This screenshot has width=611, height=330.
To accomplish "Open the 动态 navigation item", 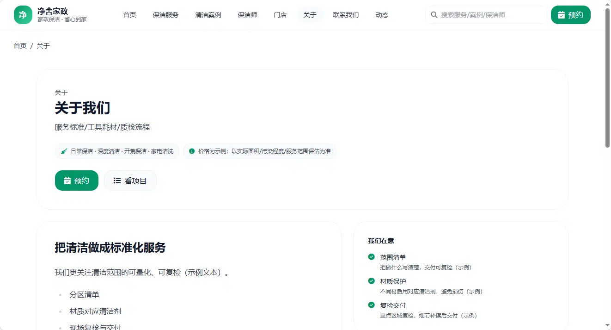I will pyautogui.click(x=382, y=15).
